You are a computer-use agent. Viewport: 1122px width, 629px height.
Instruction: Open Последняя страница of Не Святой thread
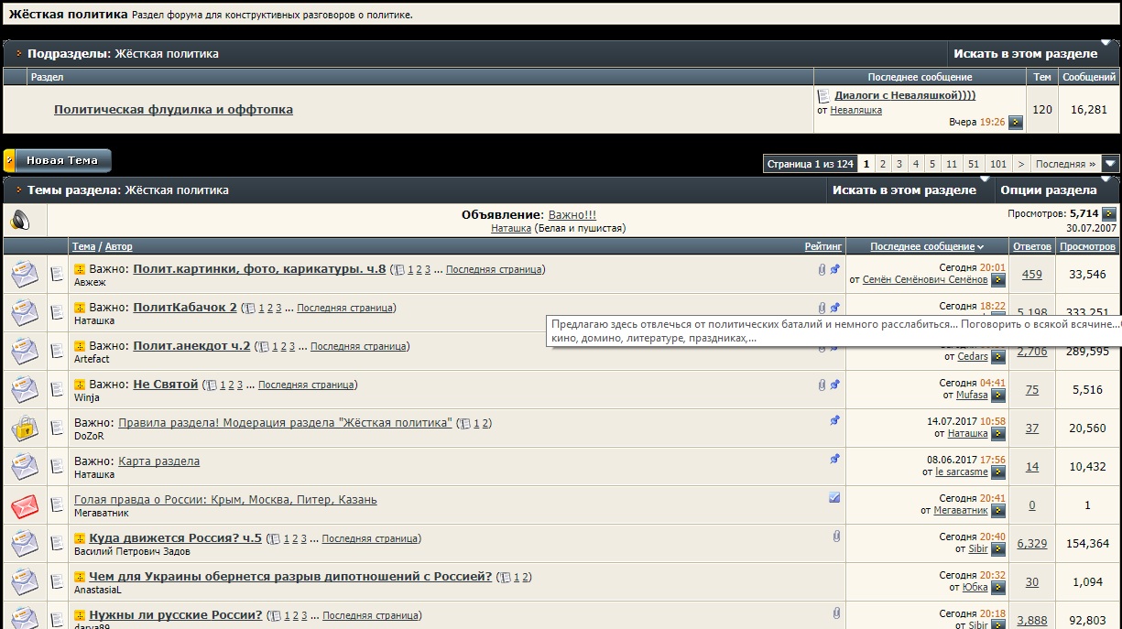[x=306, y=385]
